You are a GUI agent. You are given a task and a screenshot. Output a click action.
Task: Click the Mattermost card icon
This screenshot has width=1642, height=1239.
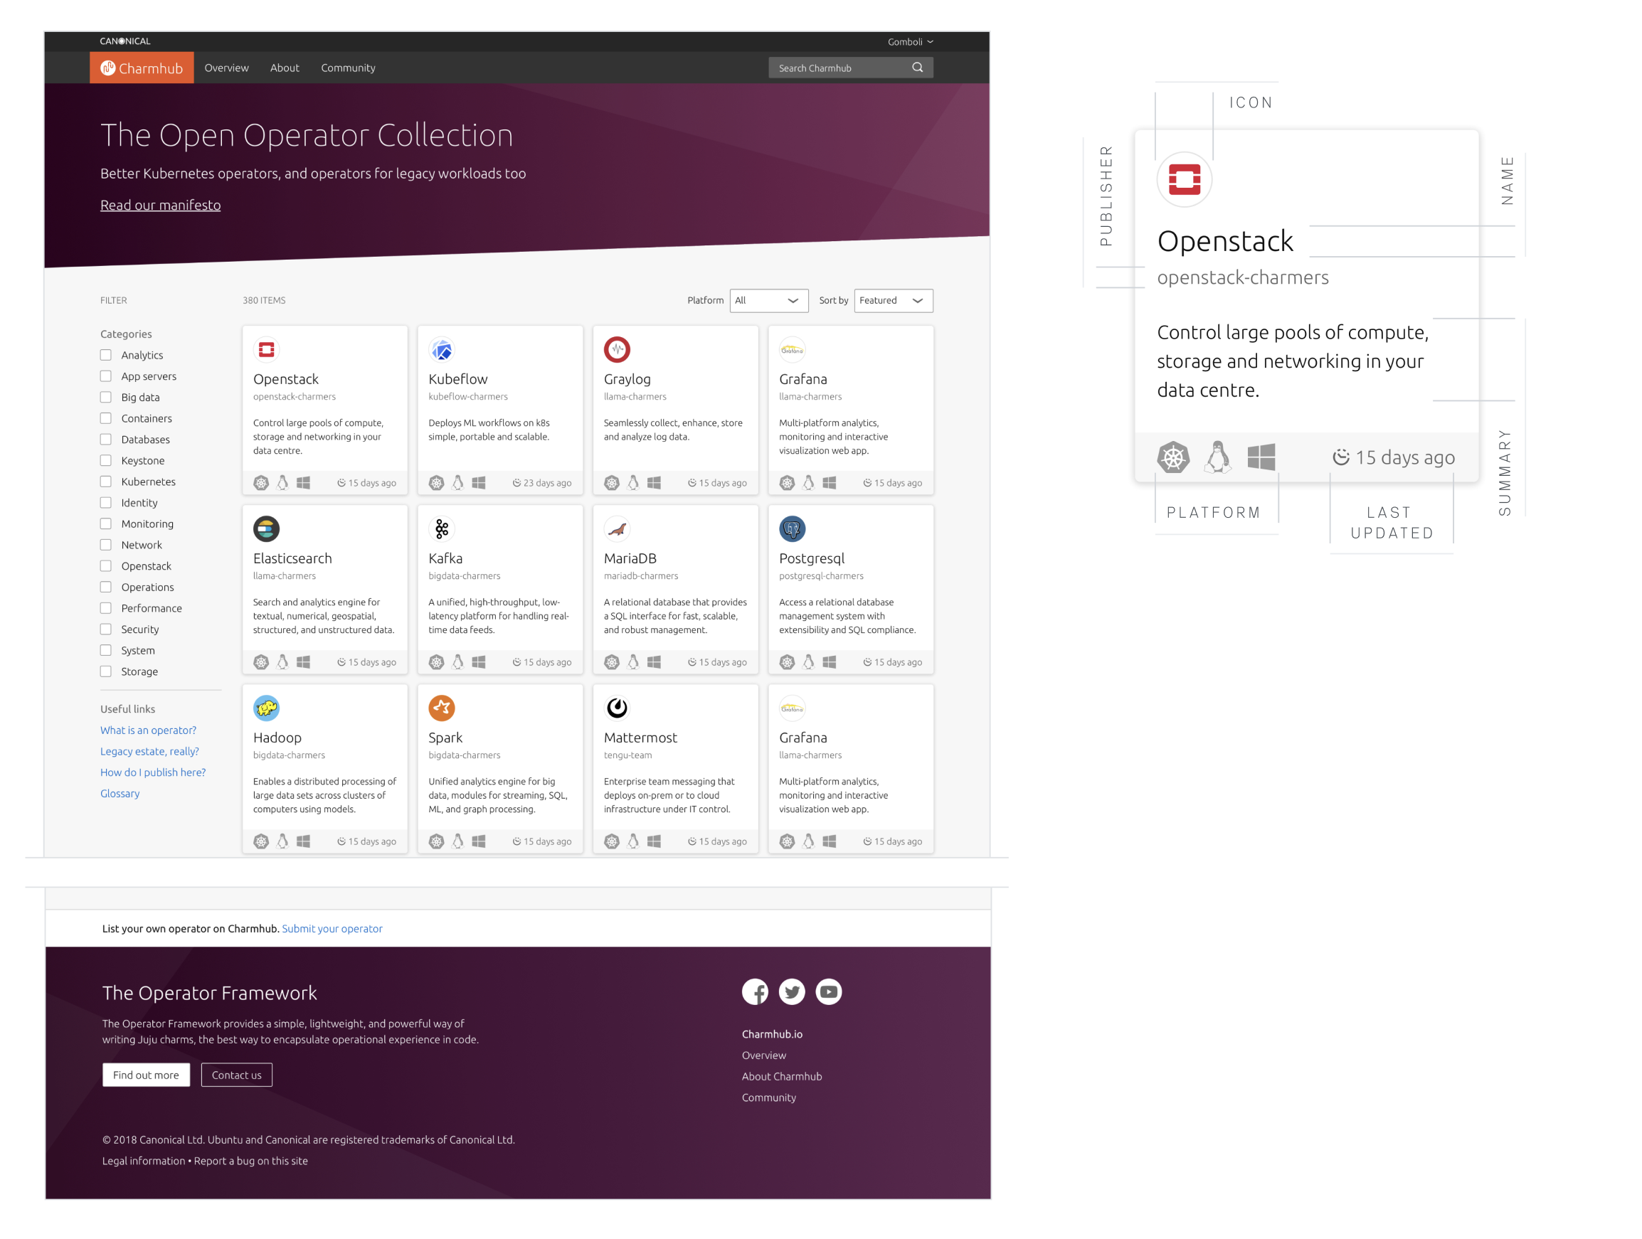click(x=617, y=708)
